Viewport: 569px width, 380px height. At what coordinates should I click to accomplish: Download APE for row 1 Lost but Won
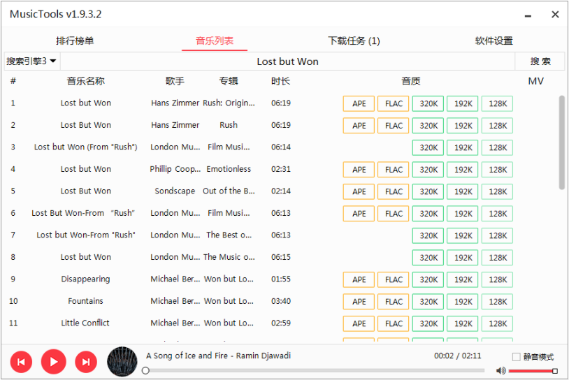[359, 104]
